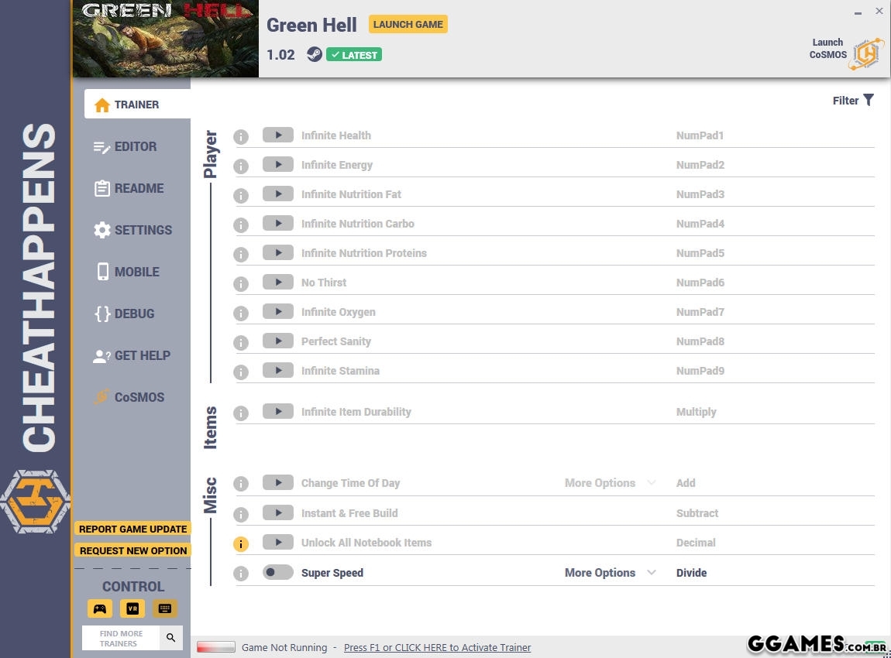This screenshot has height=658, width=891.
Task: Activate the Infinite Health cheat button
Action: pos(277,135)
